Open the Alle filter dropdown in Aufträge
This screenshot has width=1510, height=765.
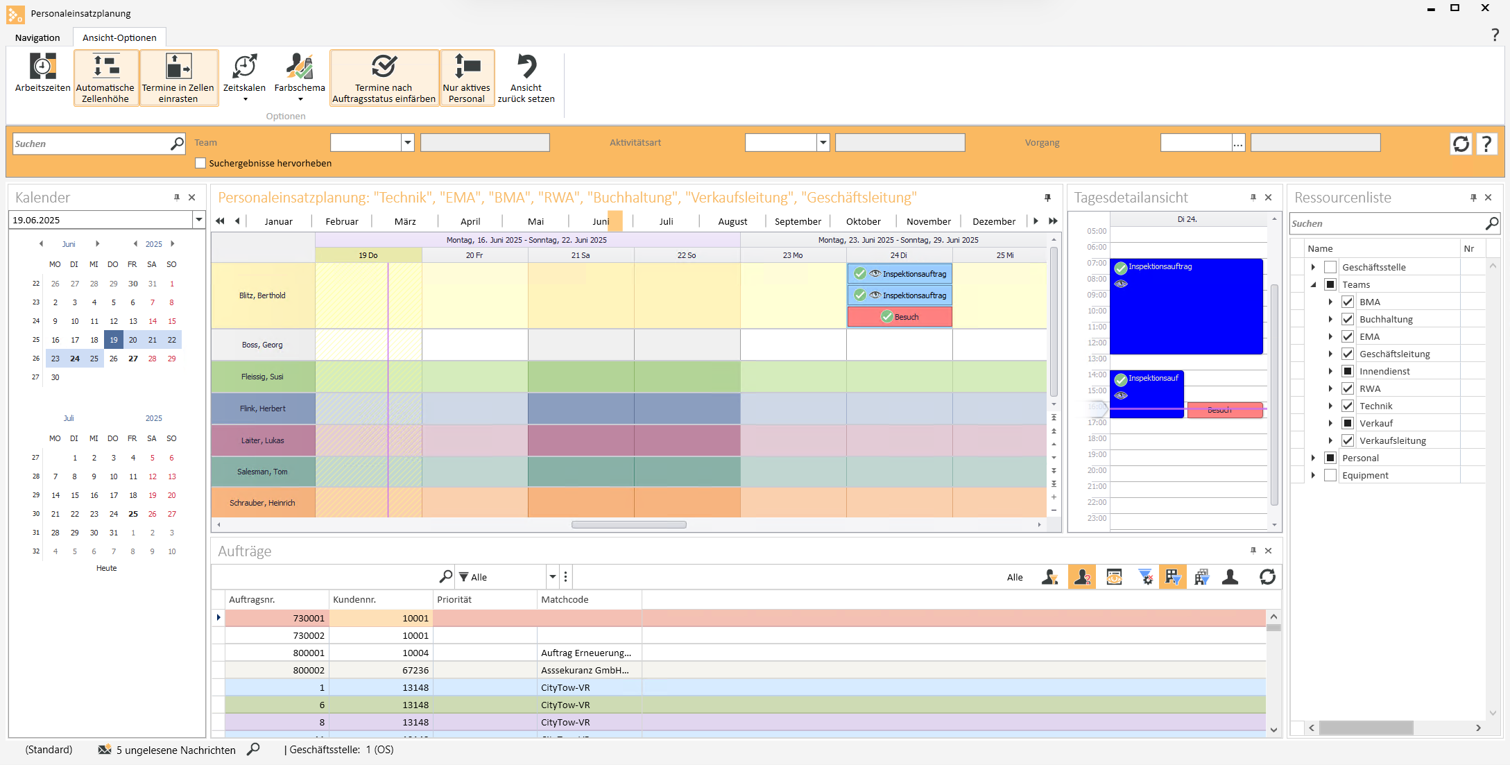point(553,576)
